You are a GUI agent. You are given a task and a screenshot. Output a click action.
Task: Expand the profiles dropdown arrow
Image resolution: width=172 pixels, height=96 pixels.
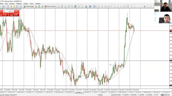pyautogui.click(x=5, y=6)
